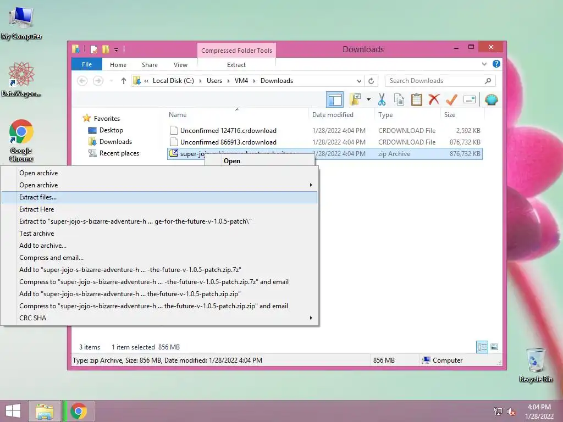The width and height of the screenshot is (563, 422).
Task: Select the Compressed Folder Tools contextual tab
Action: tap(236, 50)
